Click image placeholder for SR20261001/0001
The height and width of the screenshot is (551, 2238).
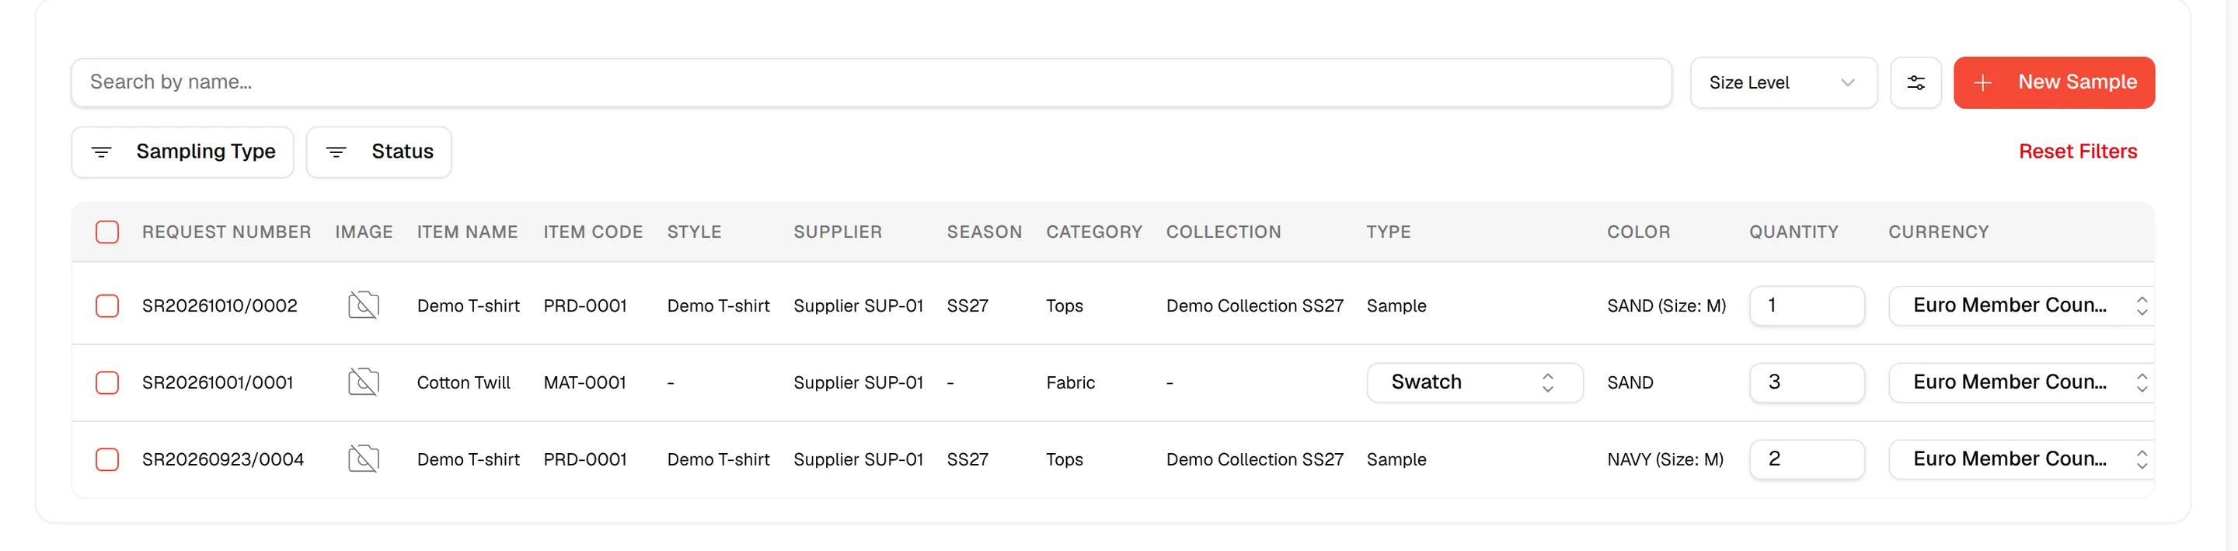pos(363,382)
